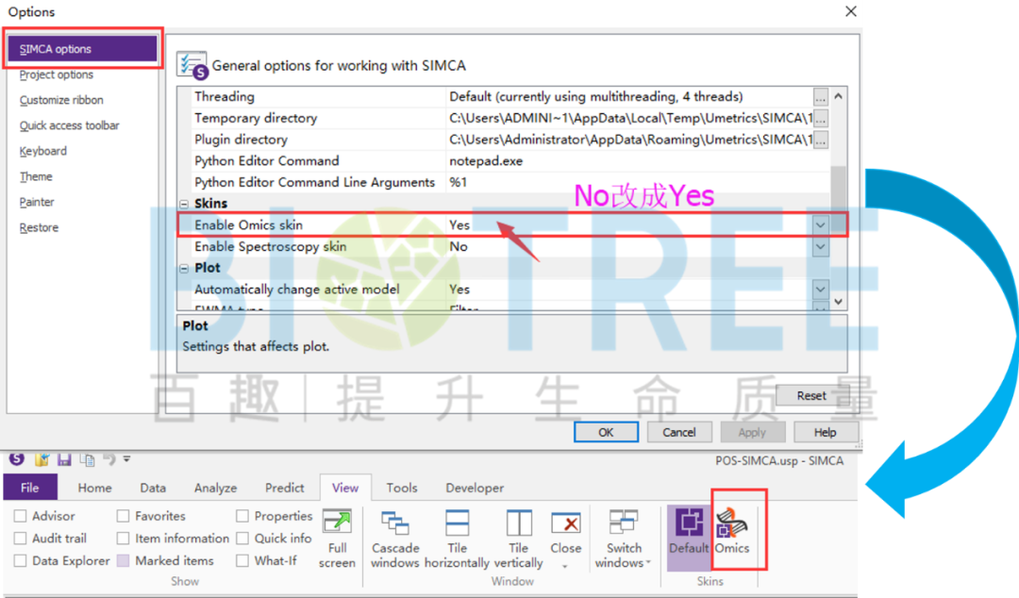This screenshot has width=1019, height=598.
Task: Select the Default skin icon
Action: [690, 530]
